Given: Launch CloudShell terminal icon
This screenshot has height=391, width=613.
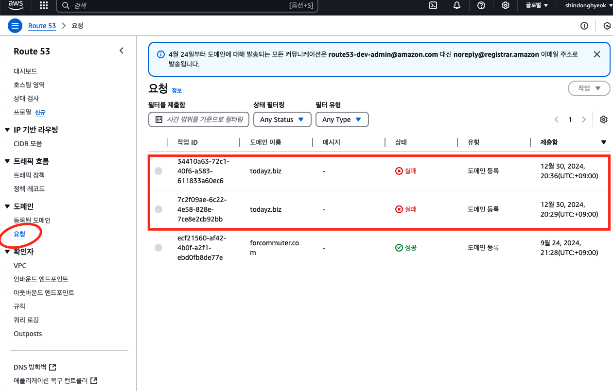Looking at the screenshot, I should [433, 5].
